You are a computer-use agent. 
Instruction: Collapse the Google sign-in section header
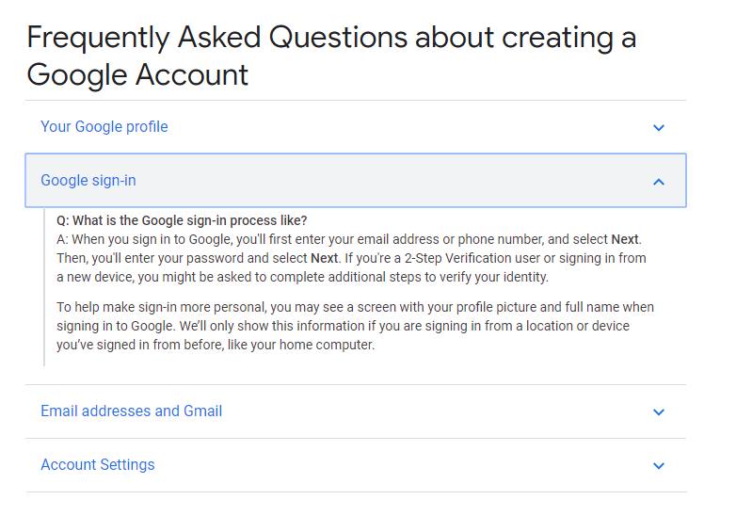point(356,180)
